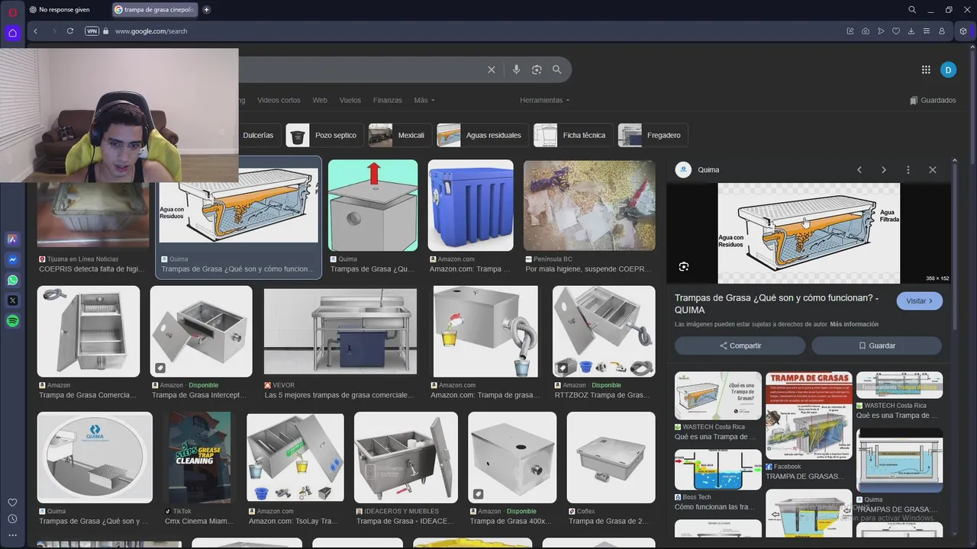Click the 'Guardar' save button
The width and height of the screenshot is (977, 549).
(876, 345)
